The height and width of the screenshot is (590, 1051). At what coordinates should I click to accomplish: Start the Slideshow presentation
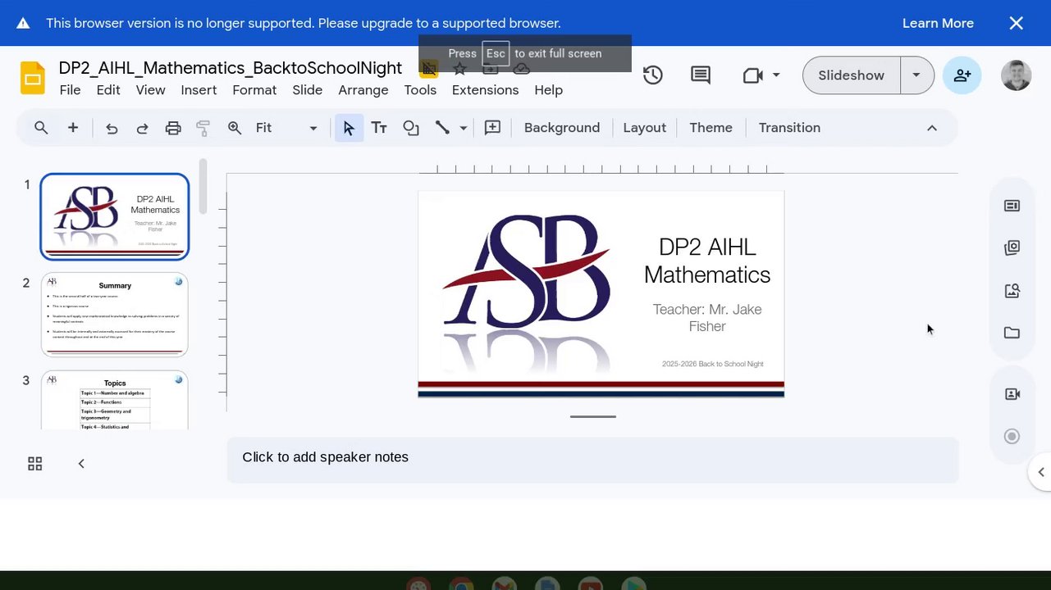point(852,75)
